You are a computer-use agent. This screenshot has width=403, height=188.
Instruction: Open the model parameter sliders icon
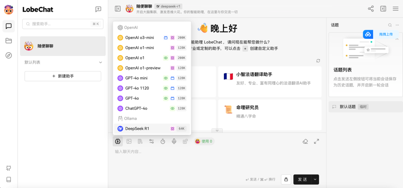point(151,141)
